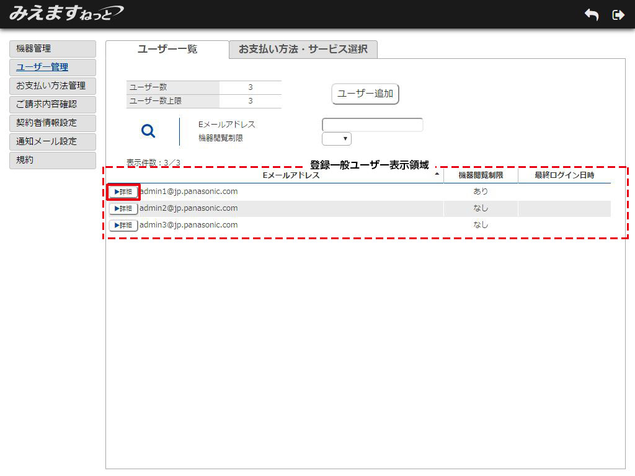Viewport: 635px width, 476px height.
Task: Click the 規約 sidebar item
Action: tap(53, 161)
